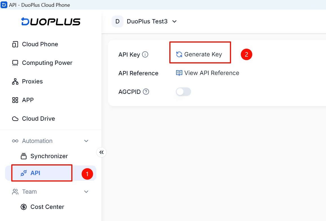Collapse the Automation section chevron
The image size is (326, 221).
(86, 141)
